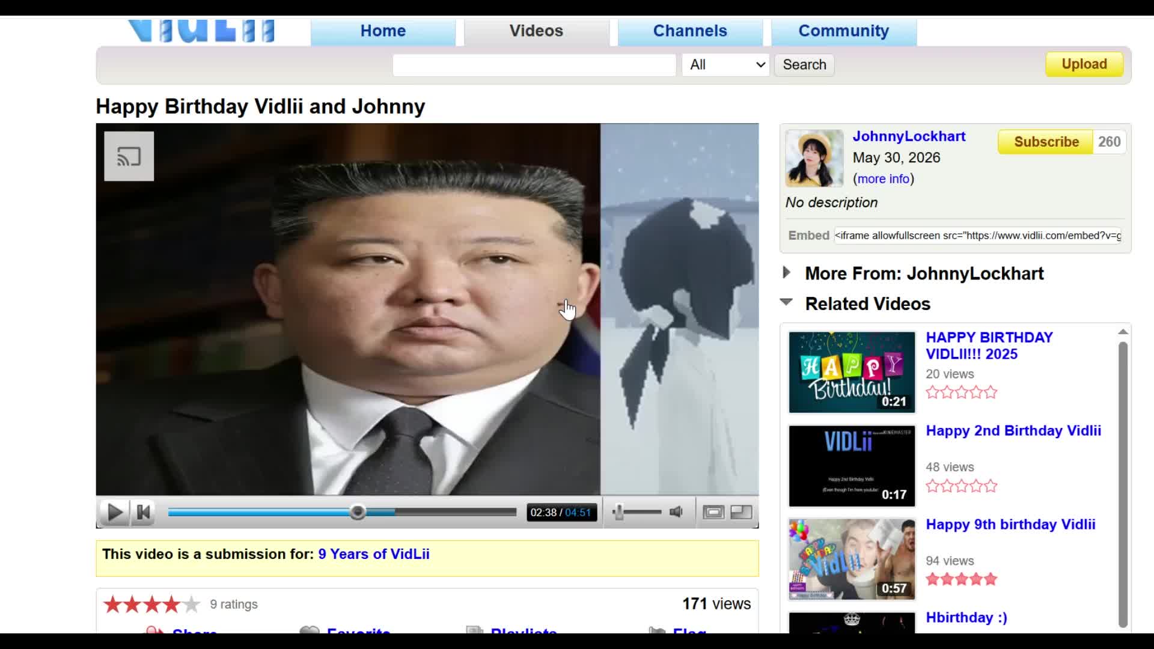The width and height of the screenshot is (1154, 649).
Task: Select the embed code field
Action: (x=977, y=236)
